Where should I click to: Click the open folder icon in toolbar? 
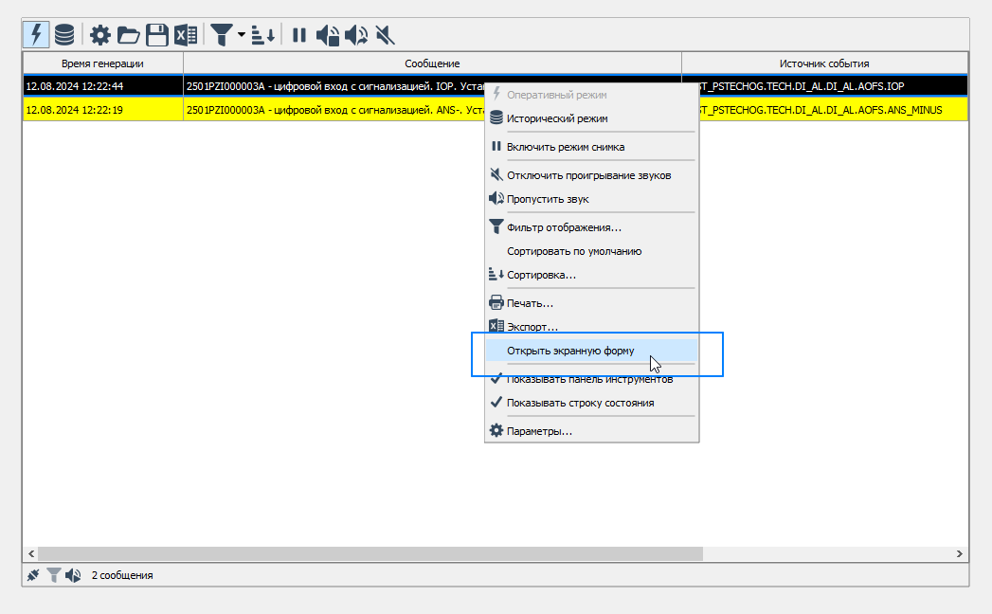(128, 35)
